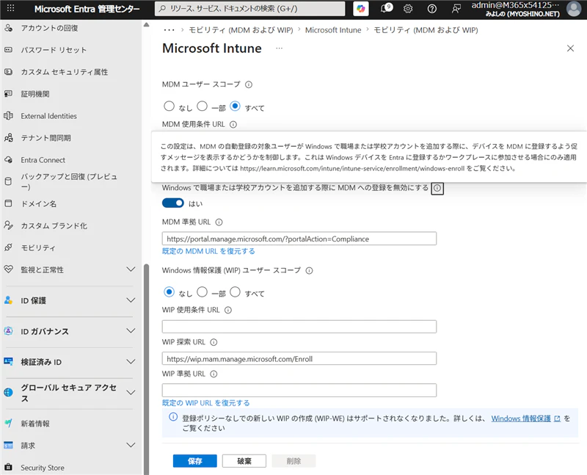
Task: Close the Microsoft Intune pane
Action: [570, 48]
